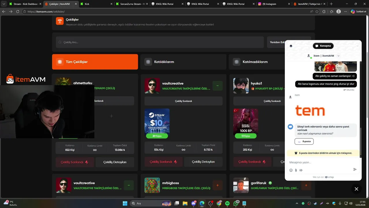
Task: Click the search magnifier in Çekiliş Ara
Action: (x=60, y=42)
